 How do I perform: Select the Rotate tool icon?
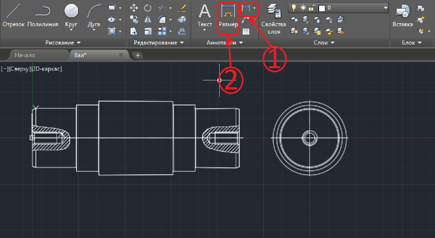click(x=147, y=8)
